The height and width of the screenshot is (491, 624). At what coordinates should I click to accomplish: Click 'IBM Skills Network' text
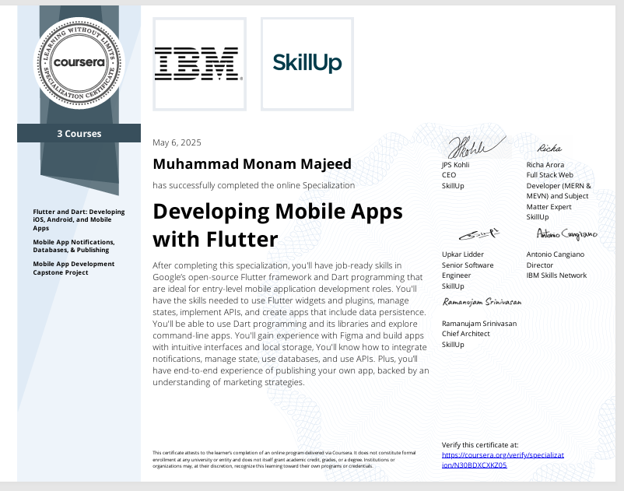556,275
